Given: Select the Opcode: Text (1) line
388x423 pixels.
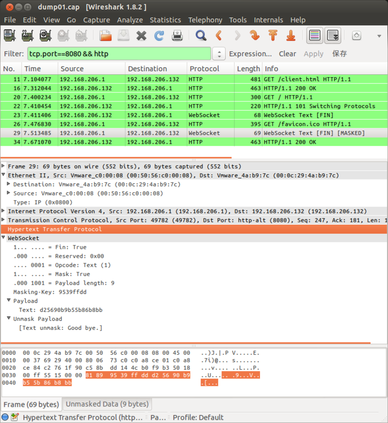Looking at the screenshot, I should [x=62, y=265].
